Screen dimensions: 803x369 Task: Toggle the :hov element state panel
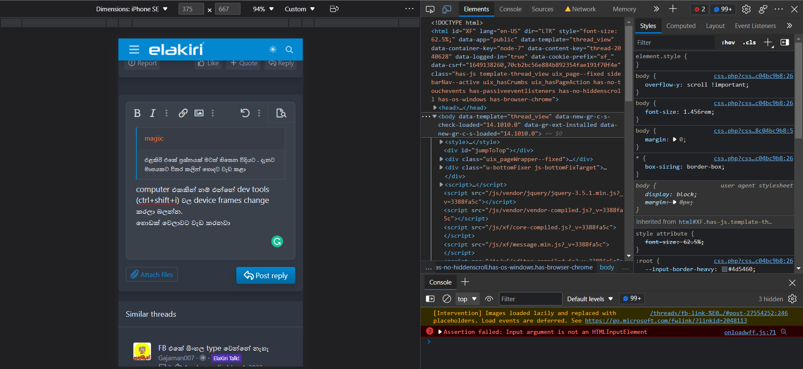(x=728, y=43)
